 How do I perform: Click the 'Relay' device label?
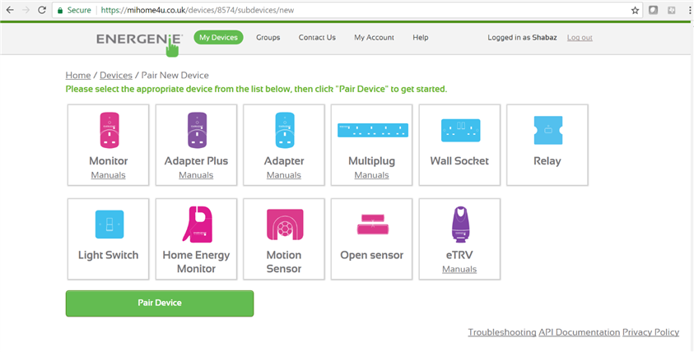point(547,161)
